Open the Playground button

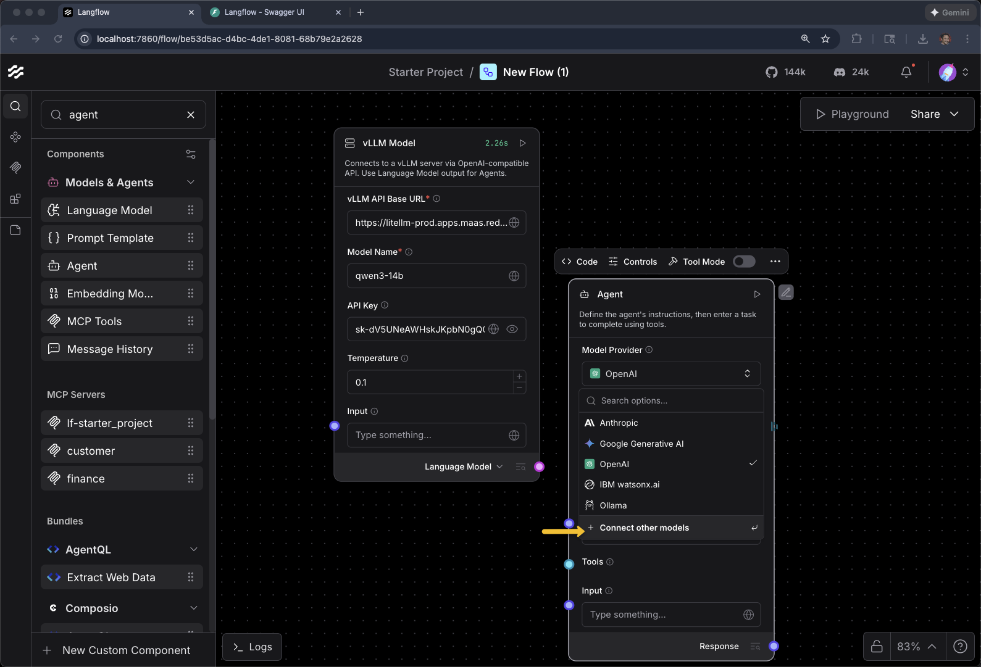tap(852, 114)
